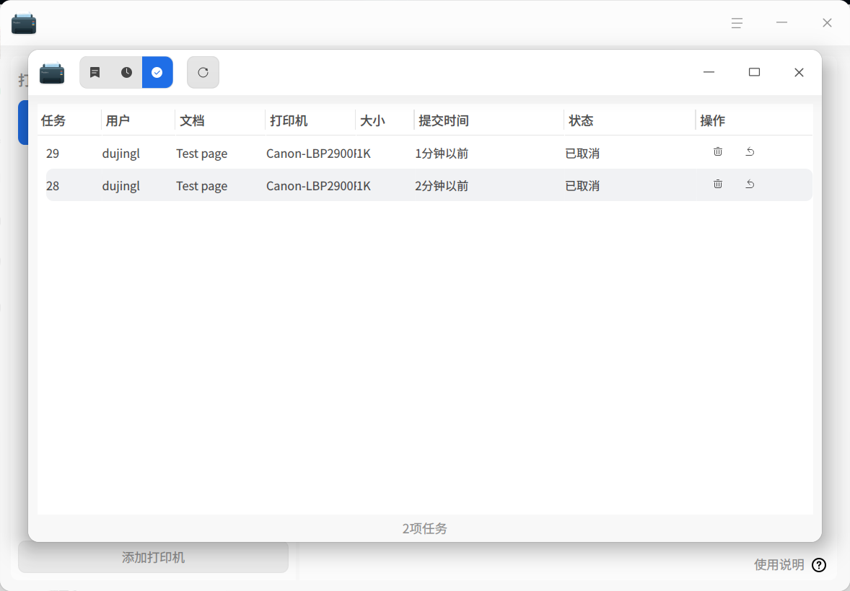This screenshot has height=591, width=850.
Task: Open the 使用说明 link
Action: [x=779, y=564]
